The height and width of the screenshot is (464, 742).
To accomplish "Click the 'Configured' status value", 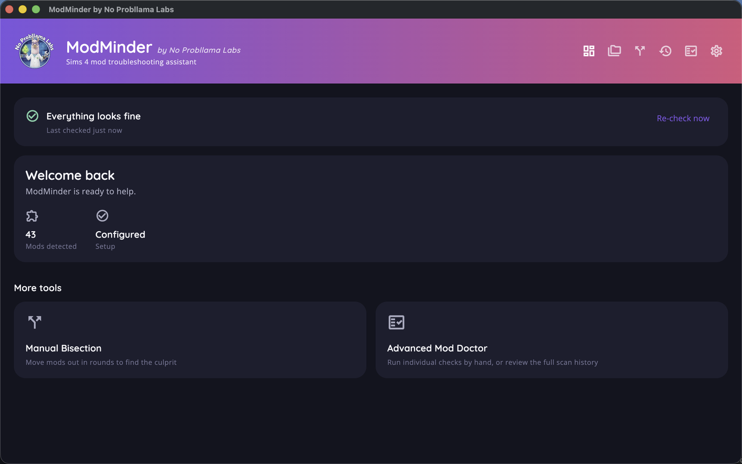I will click(x=120, y=234).
